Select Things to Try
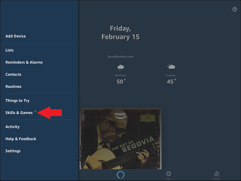 [x=17, y=101]
